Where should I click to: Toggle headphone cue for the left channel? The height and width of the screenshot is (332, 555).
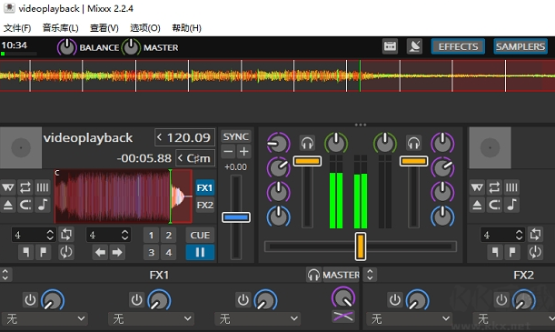(307, 143)
